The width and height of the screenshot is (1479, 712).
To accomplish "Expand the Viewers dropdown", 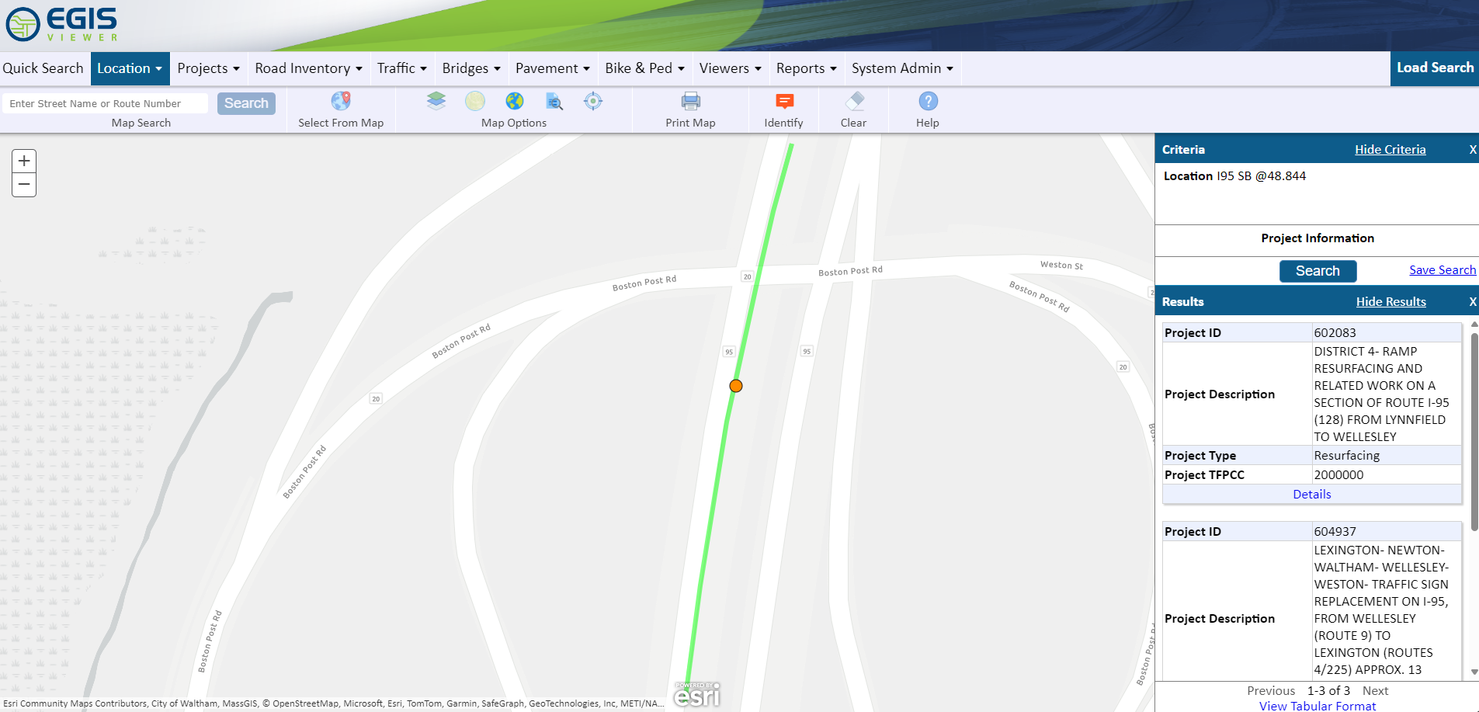I will coord(729,68).
